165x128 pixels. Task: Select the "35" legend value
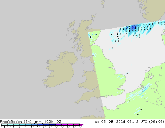point(62,127)
